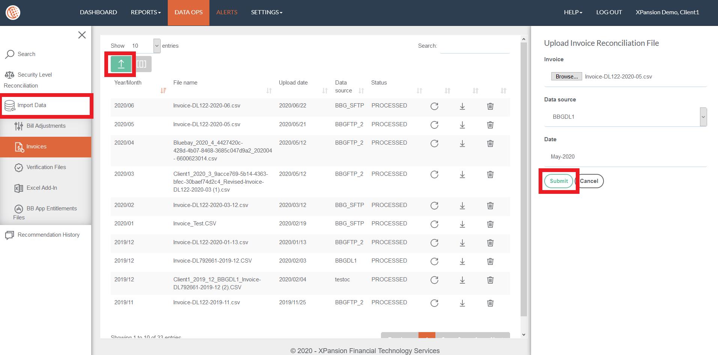This screenshot has height=355, width=718.
Task: Expand the Reports menu
Action: (146, 12)
